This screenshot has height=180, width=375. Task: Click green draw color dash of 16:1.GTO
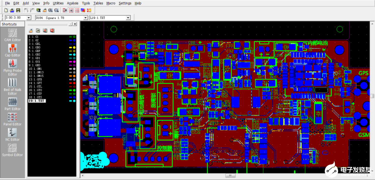tap(70, 90)
